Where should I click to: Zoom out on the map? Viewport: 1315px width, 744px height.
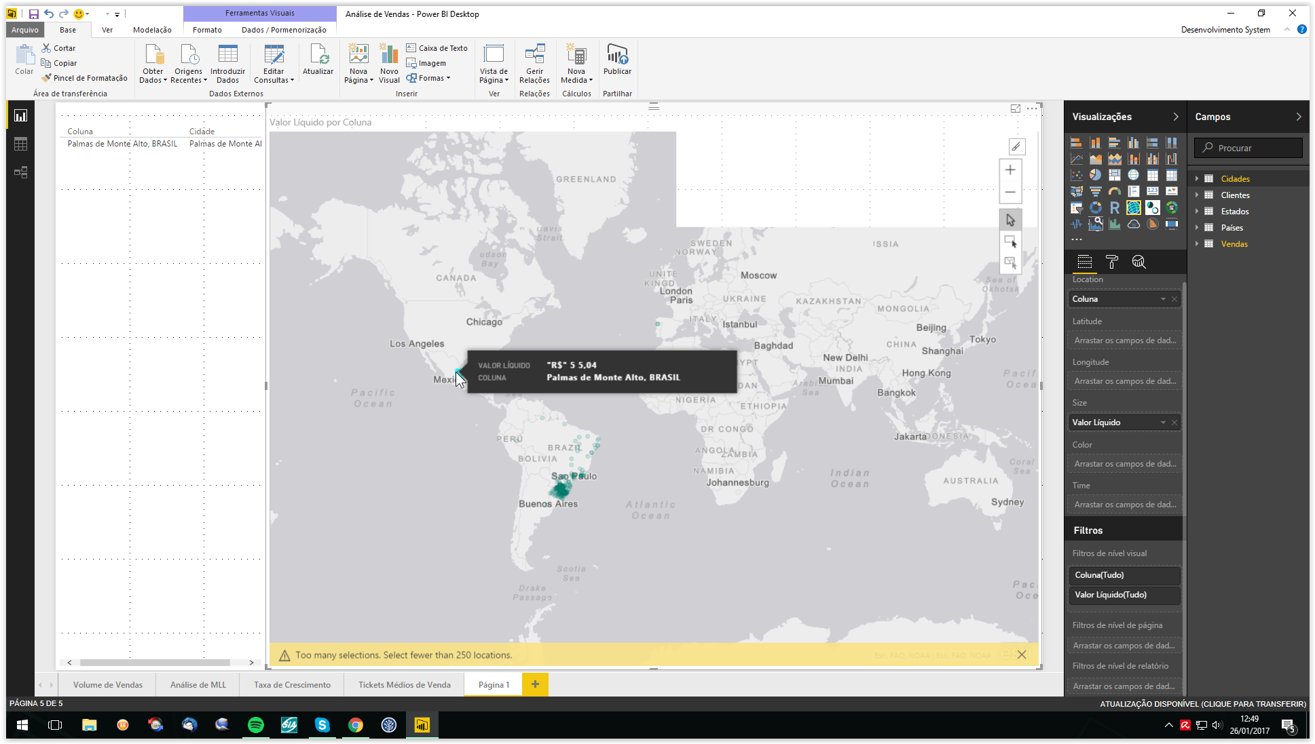coord(1010,192)
